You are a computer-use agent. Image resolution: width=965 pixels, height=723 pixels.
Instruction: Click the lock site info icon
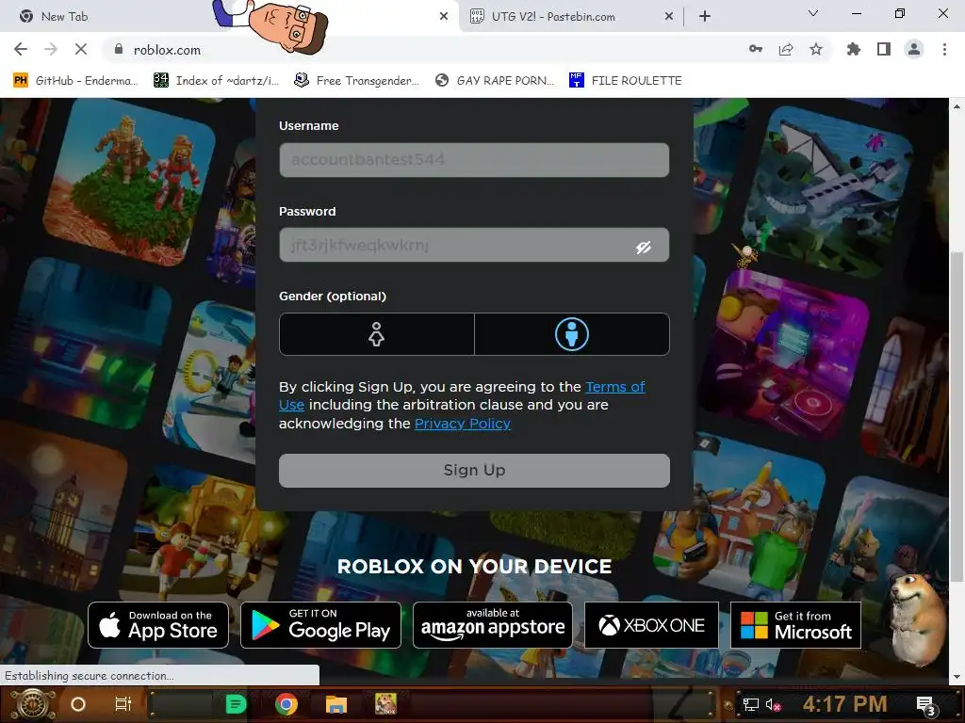click(119, 49)
